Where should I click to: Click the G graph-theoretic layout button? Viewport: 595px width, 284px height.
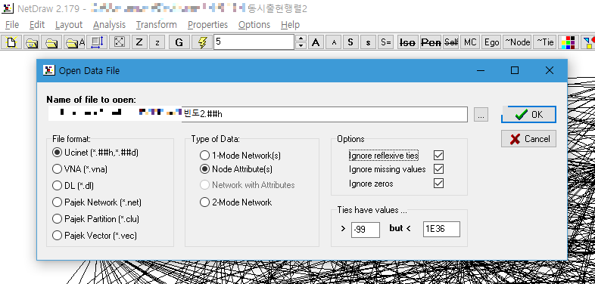(179, 42)
